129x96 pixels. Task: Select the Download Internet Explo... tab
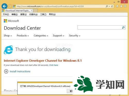point(17,11)
